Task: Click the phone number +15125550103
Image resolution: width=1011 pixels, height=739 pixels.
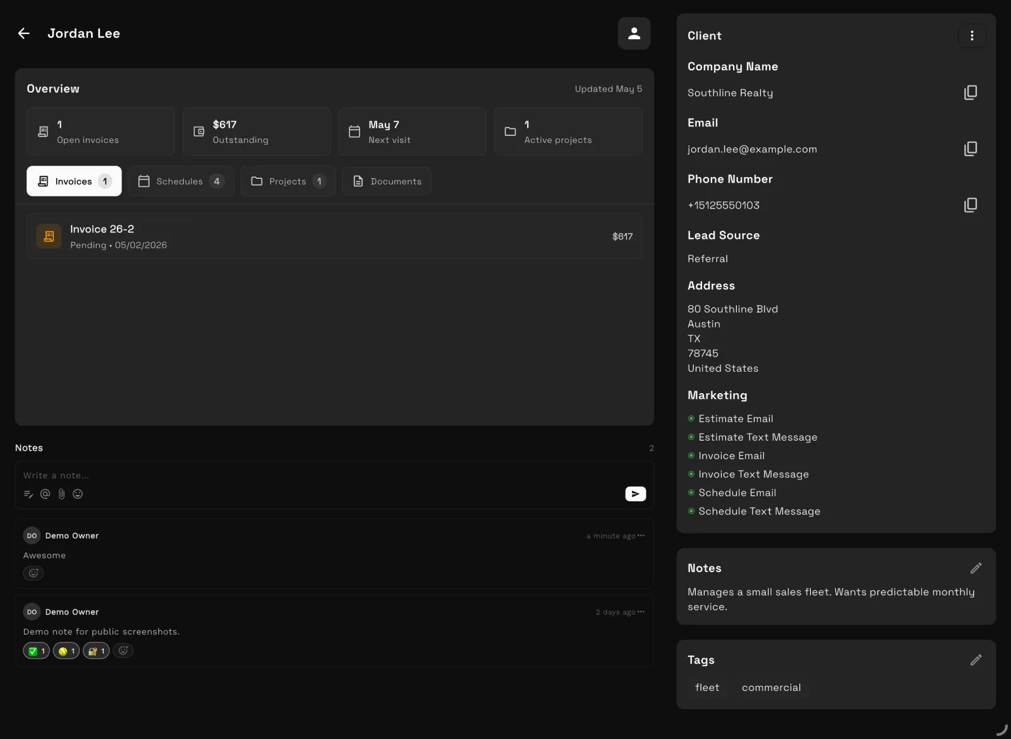Action: pos(723,205)
